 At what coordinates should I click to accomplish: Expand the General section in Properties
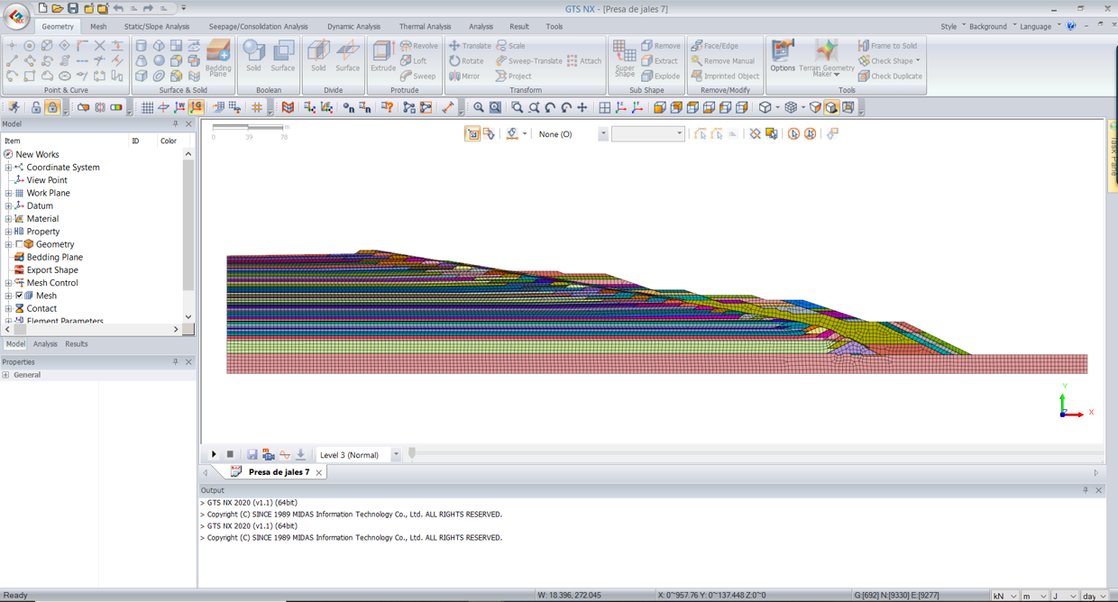(x=5, y=375)
